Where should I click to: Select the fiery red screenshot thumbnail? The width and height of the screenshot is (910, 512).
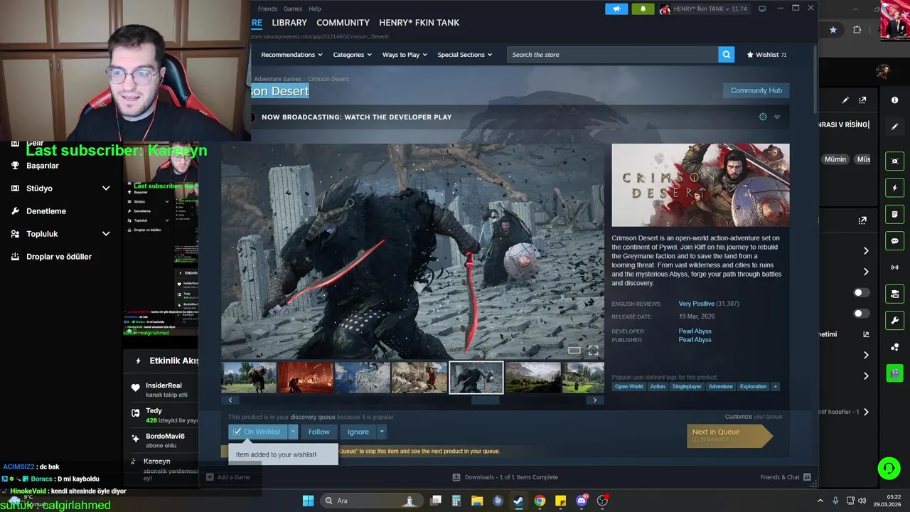pos(306,378)
